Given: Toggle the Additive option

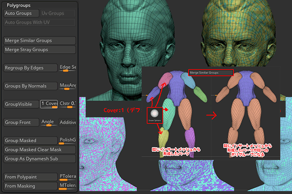Looking at the screenshot, I should click(x=68, y=122).
